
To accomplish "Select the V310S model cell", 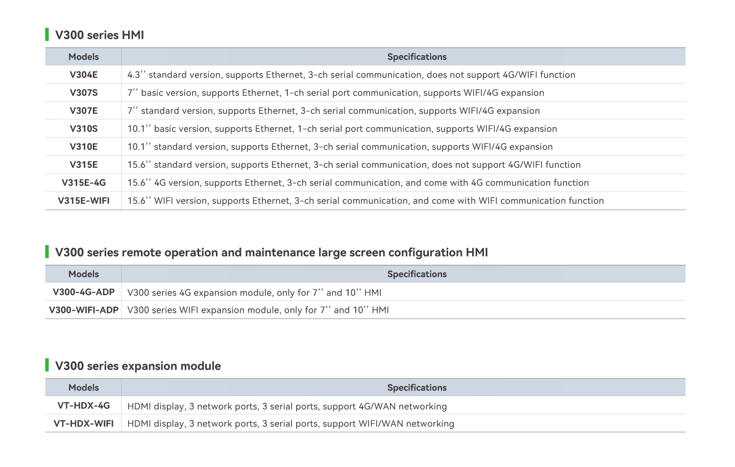I will coord(83,129).
